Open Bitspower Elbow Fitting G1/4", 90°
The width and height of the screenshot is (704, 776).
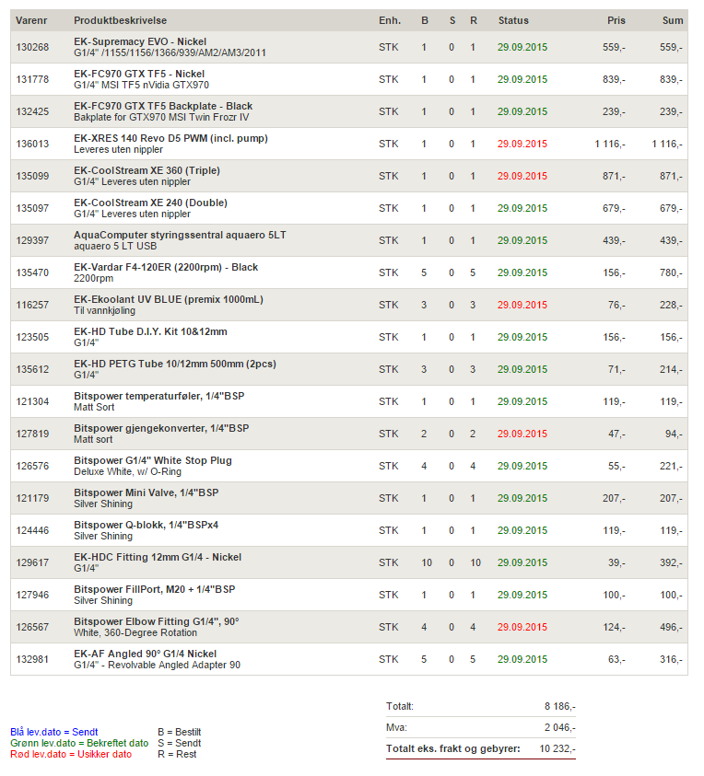pos(157,621)
